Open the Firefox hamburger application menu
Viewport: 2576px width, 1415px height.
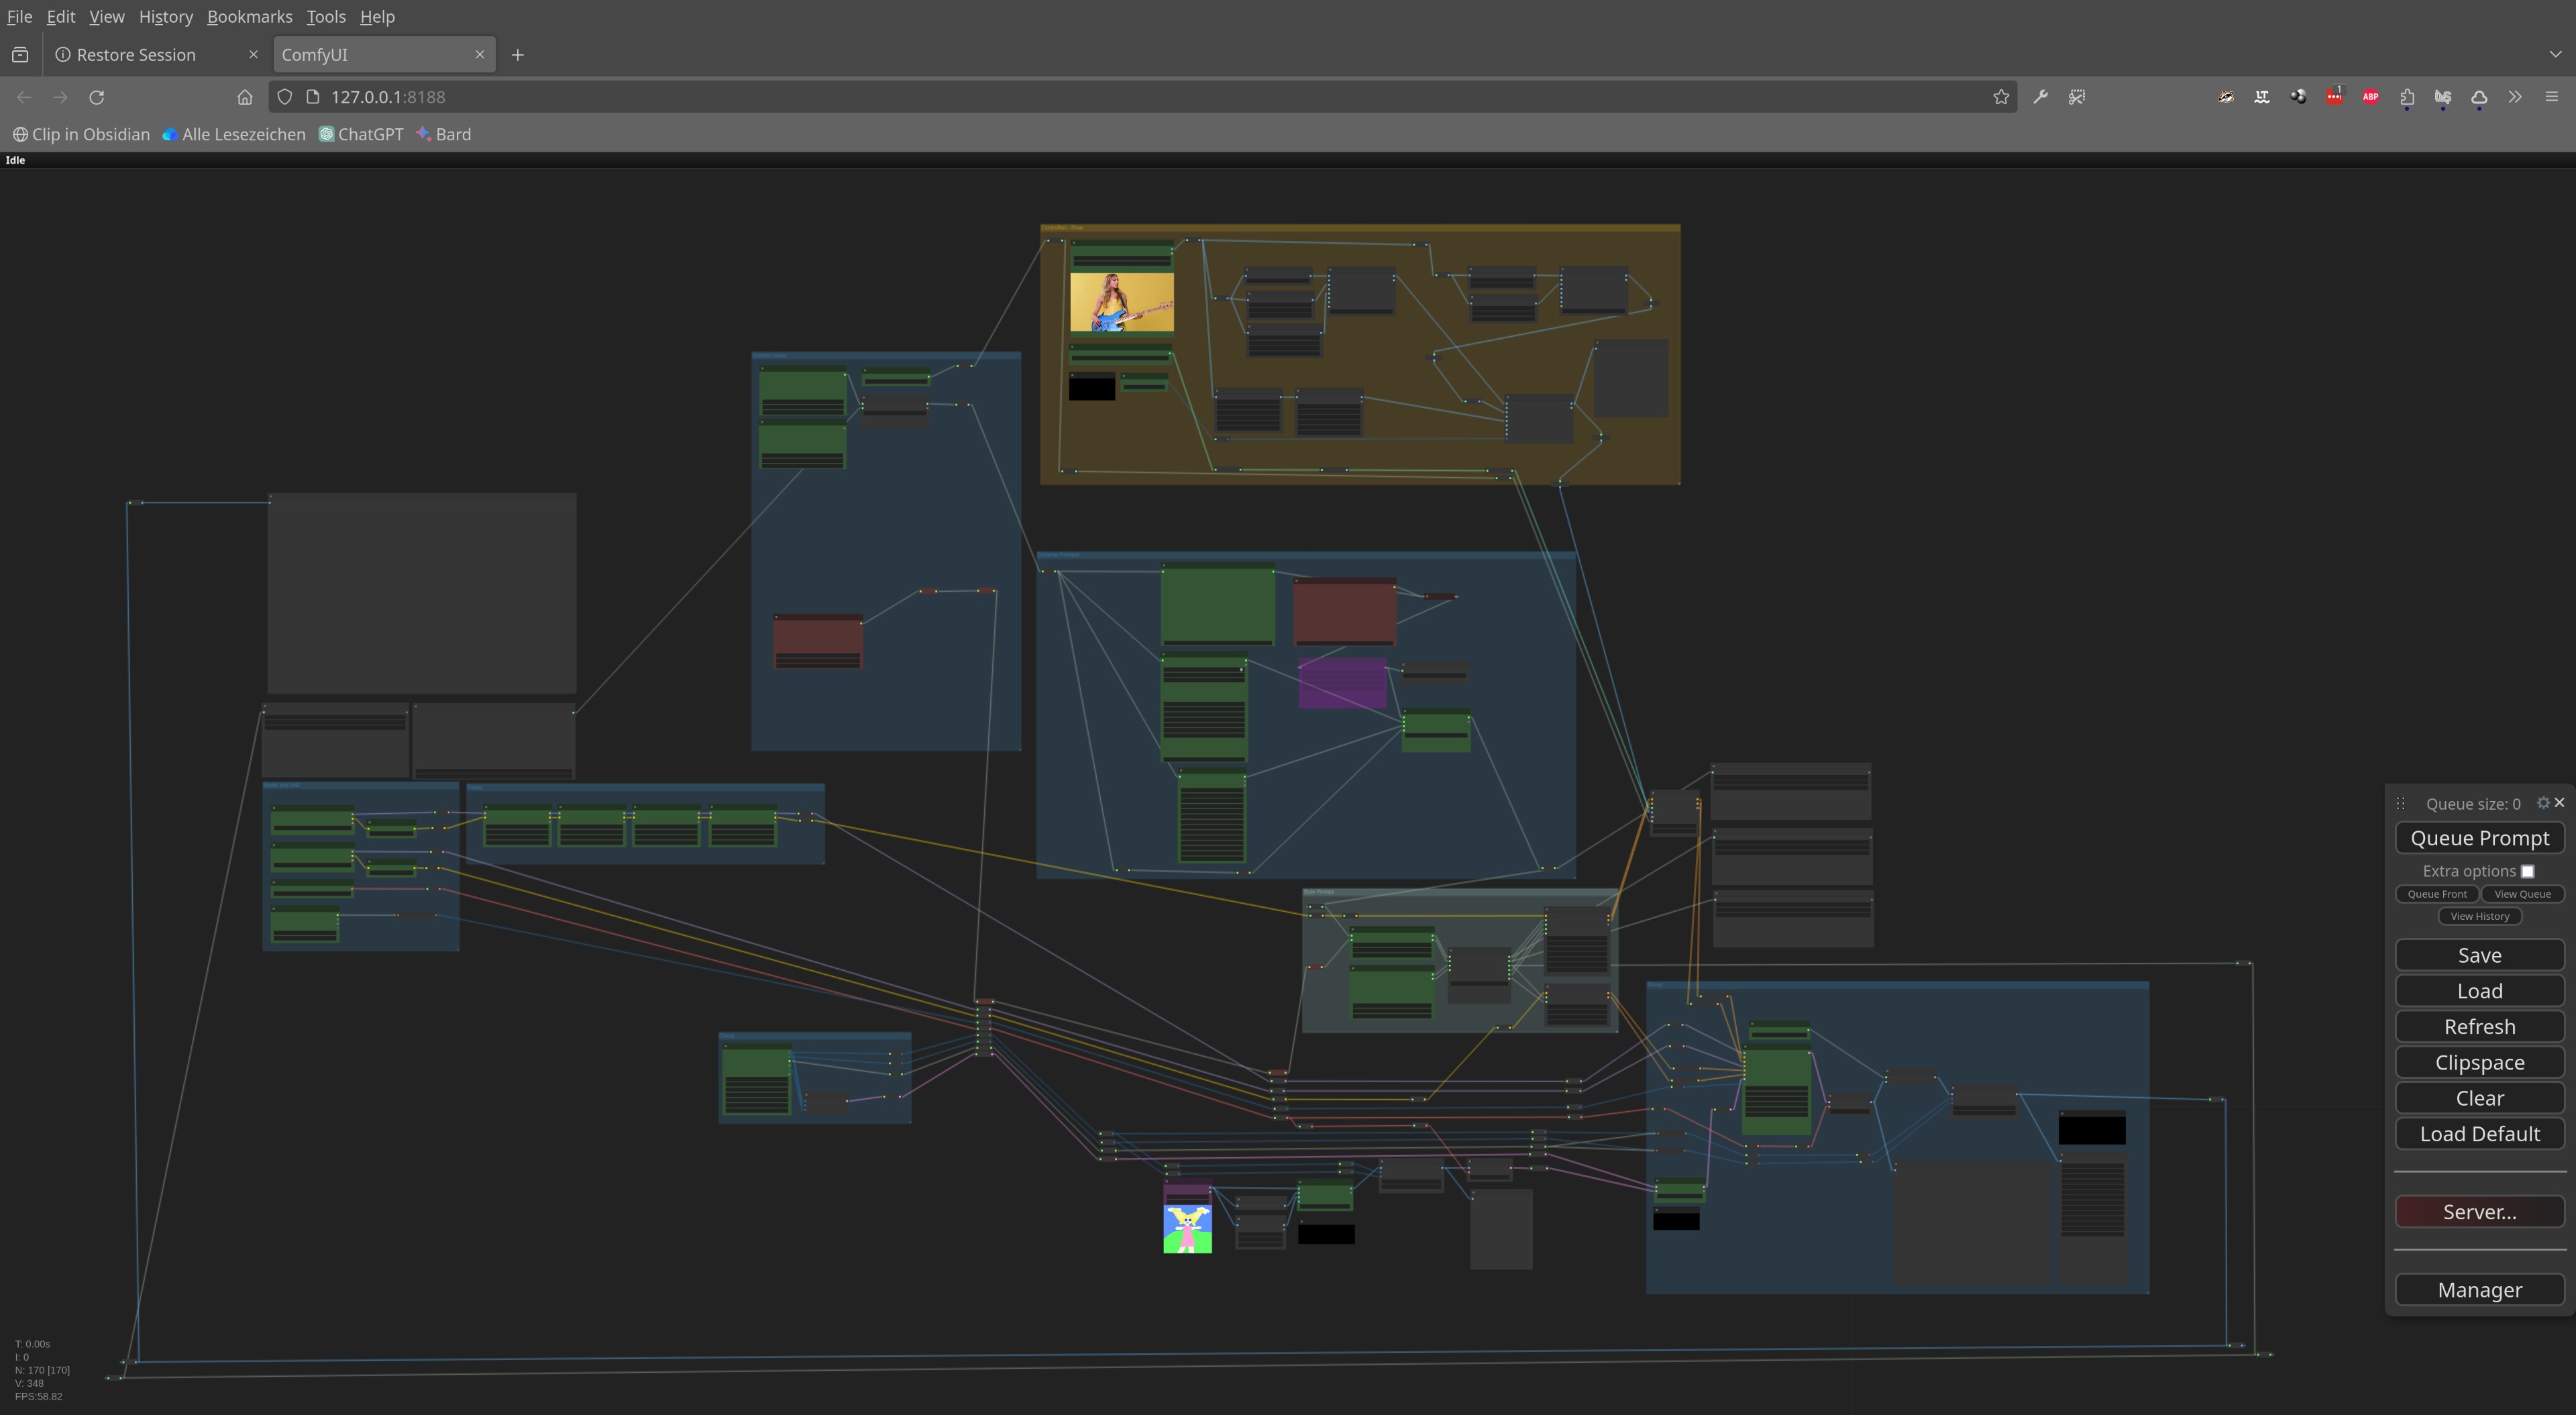(x=2551, y=97)
